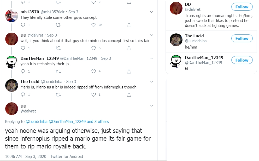Screen dimensions: 259x161
Task: Expand options chevron on The Lucid's tweet
Action: [x=151, y=82]
